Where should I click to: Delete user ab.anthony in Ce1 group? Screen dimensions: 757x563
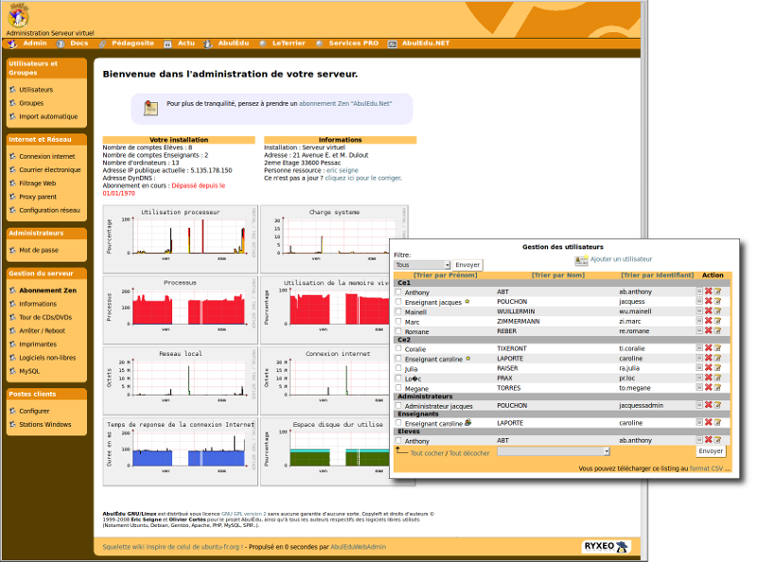(708, 291)
